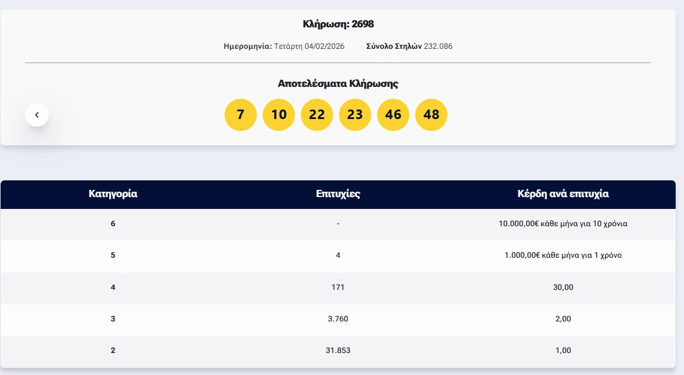The image size is (684, 375).
Task: Click the Κατηγορία column header
Action: (113, 194)
